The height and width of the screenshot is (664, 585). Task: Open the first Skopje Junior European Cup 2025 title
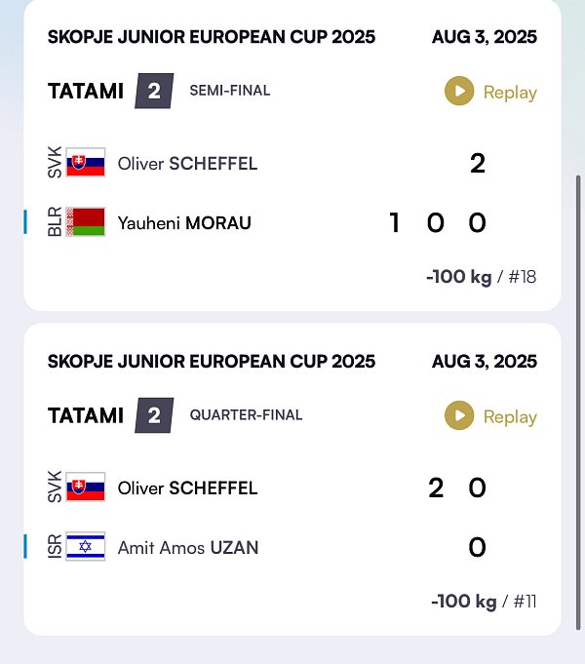click(x=212, y=37)
